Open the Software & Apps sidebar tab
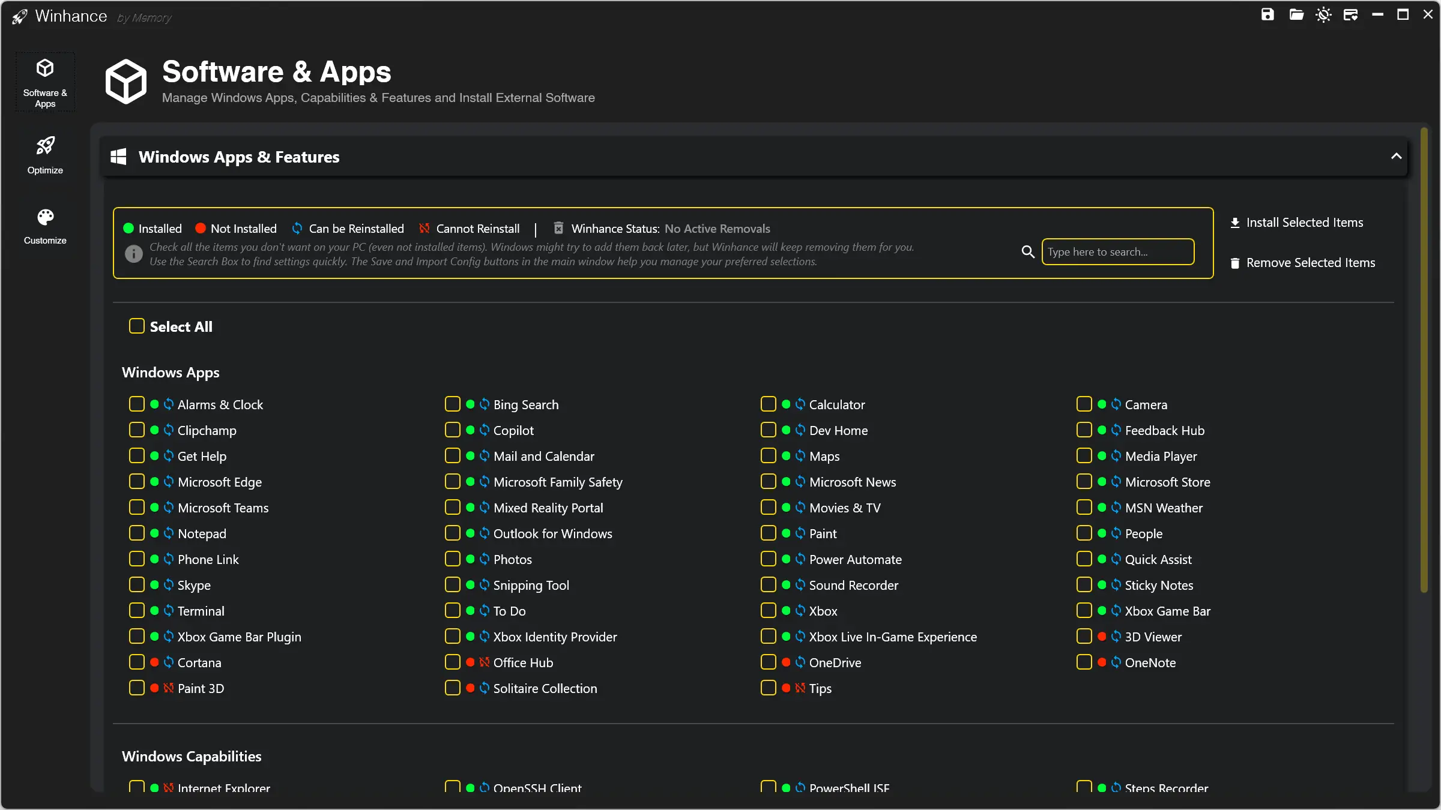This screenshot has height=810, width=1441. pos(45,82)
